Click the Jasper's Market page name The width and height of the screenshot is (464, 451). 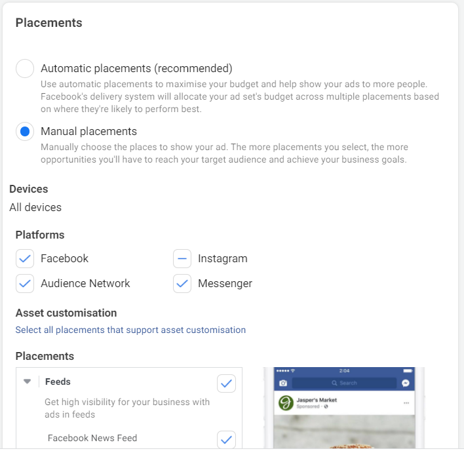pos(317,400)
